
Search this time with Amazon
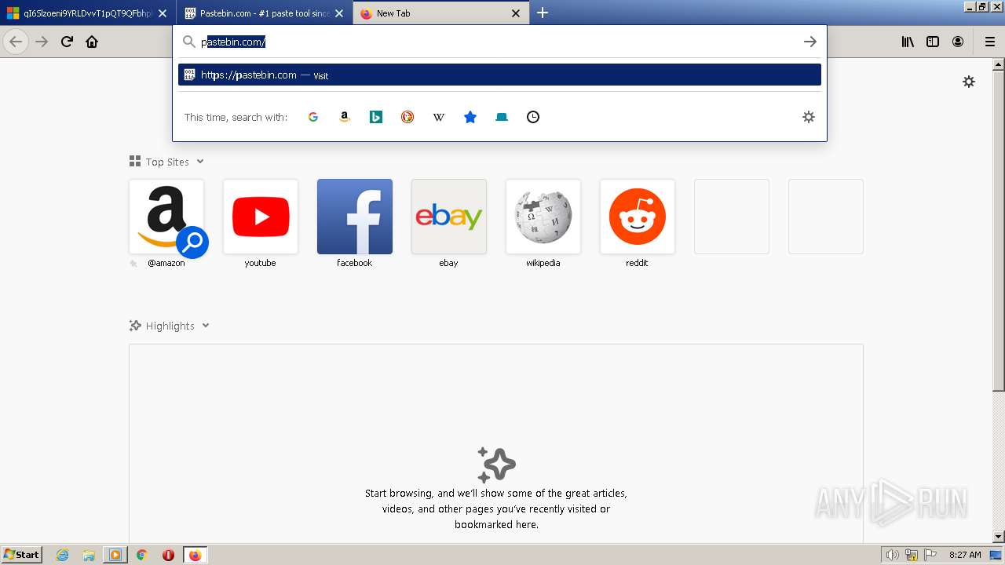point(344,117)
